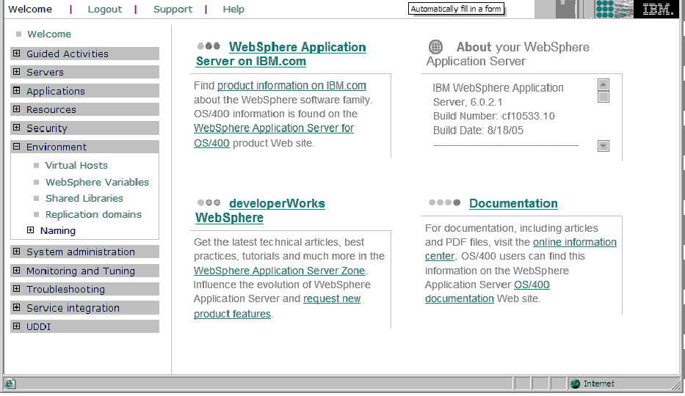Click bullet icon beside WebSphere Variables
The image size is (685, 396).
[x=36, y=182]
